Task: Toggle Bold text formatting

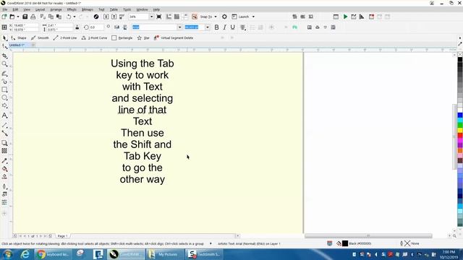Action: click(216, 27)
